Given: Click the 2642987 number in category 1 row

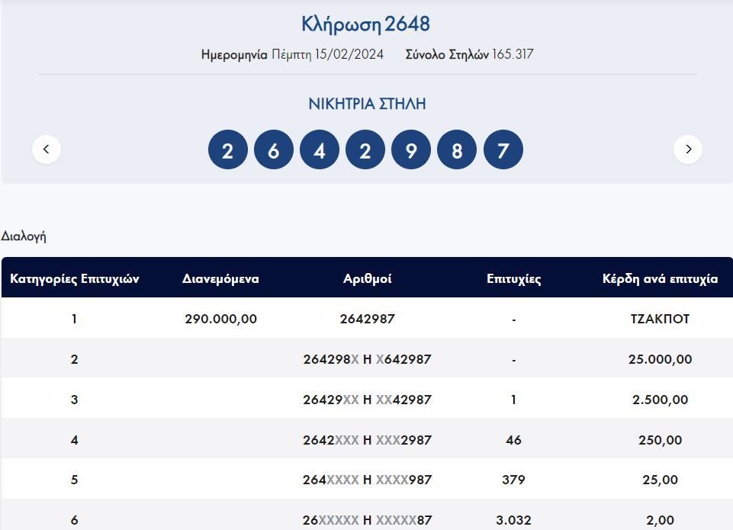Looking at the screenshot, I should coord(368,320).
